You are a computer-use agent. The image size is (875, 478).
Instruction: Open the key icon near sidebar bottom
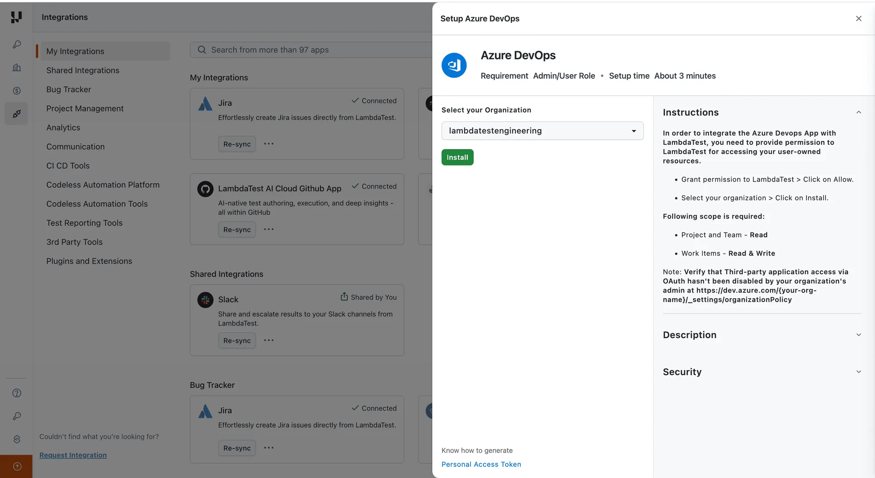[17, 416]
